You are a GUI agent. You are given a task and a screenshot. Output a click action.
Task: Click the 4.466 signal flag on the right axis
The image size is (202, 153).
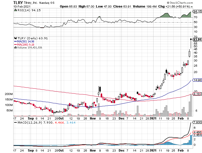tap(197, 132)
